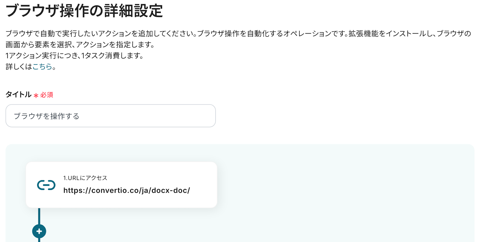Focus the タイトル input field
479x242 pixels.
point(110,116)
